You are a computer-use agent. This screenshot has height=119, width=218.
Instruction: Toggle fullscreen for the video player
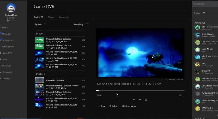click(146, 100)
